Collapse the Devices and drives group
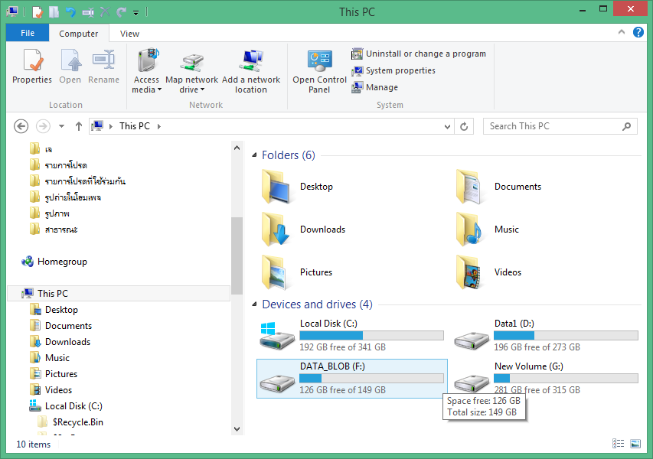Screen dimensions: 653x459 [254, 304]
